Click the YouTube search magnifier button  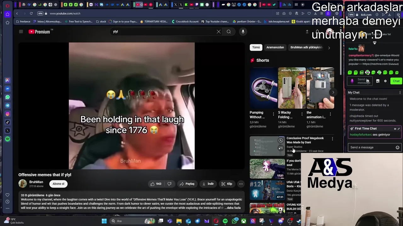click(x=229, y=31)
